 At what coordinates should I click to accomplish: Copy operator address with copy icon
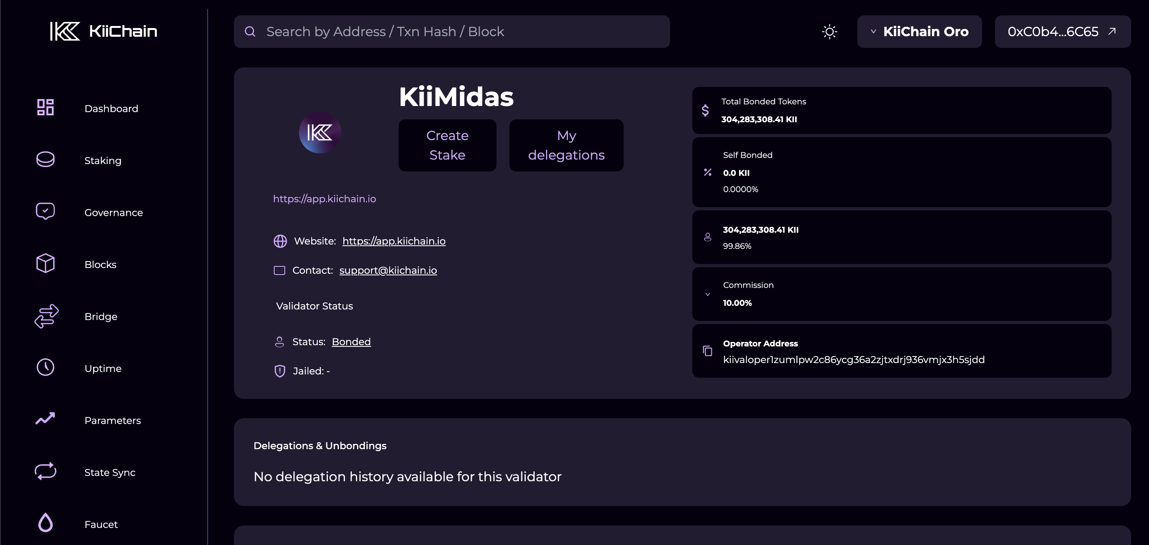(x=707, y=351)
